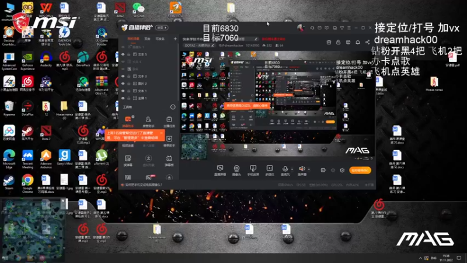The width and height of the screenshot is (467, 263).
Task: Click the share icon above preview
Action: [367, 42]
